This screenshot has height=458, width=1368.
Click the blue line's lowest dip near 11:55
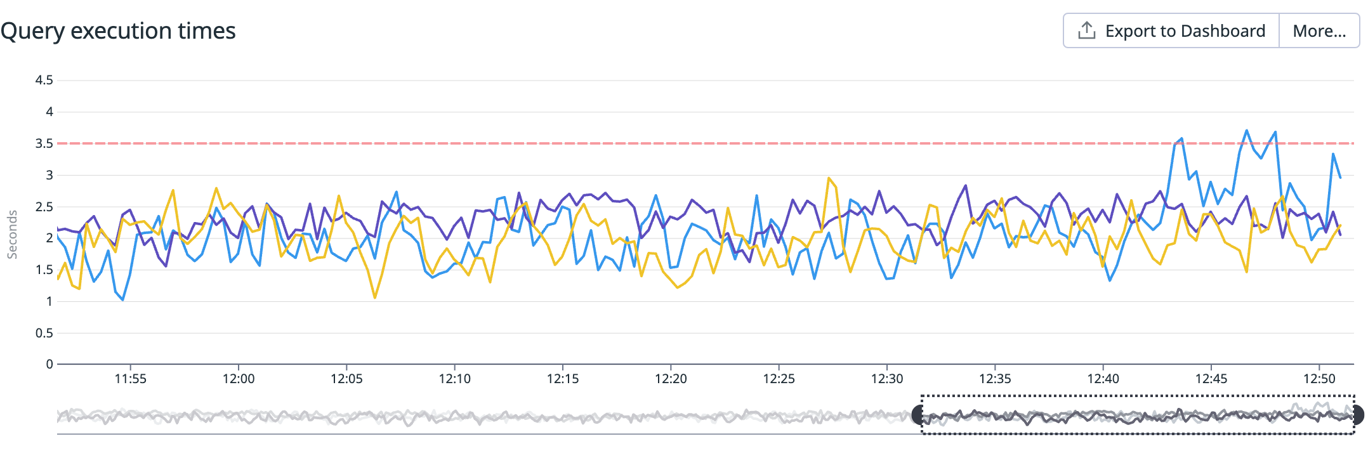[x=122, y=299]
